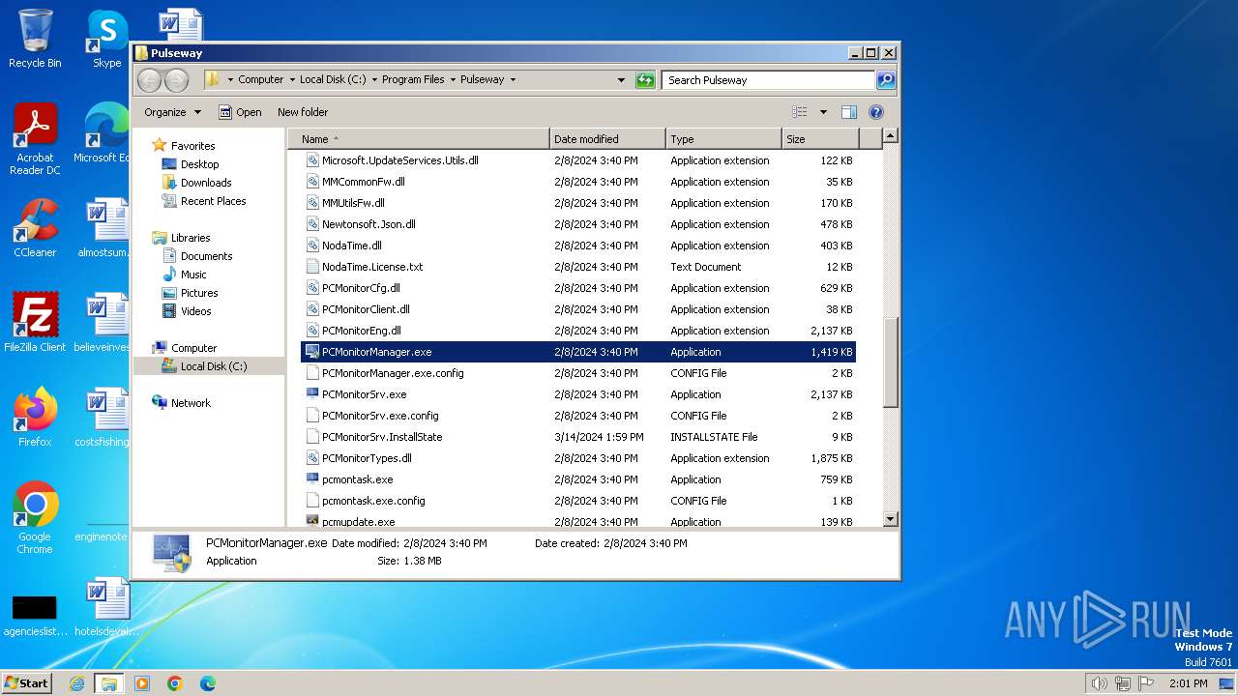Select Network in the navigation pane
Viewport: 1238px width, 696px height.
click(x=191, y=403)
